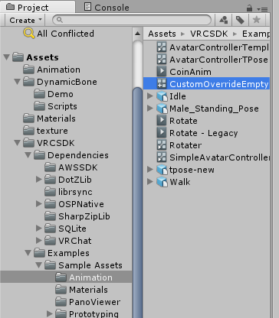The width and height of the screenshot is (279, 318).
Task: Expand the VRChat folder
Action: tap(39, 241)
